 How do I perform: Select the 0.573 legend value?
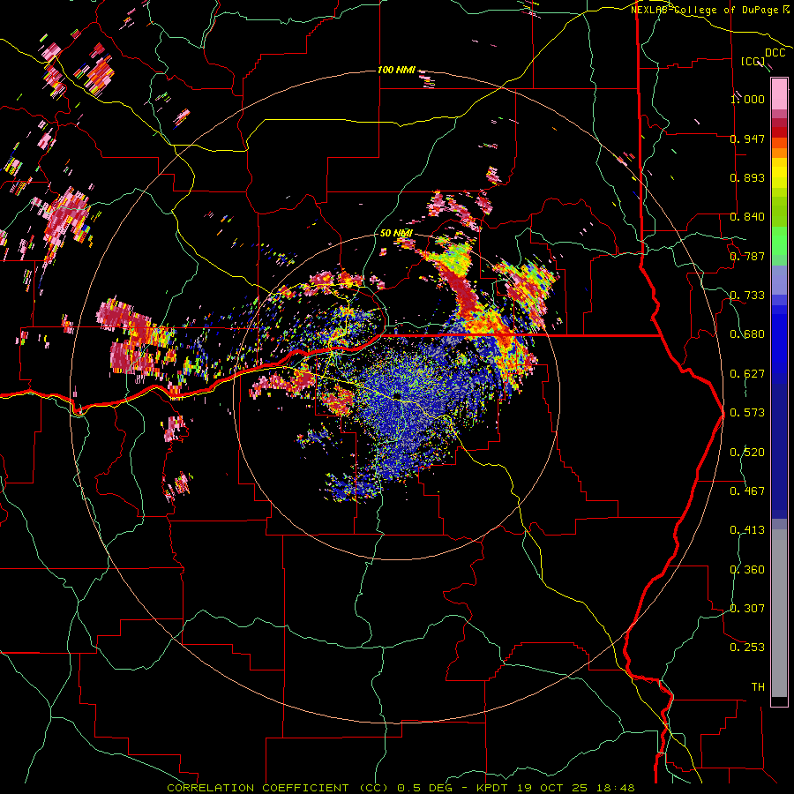pos(747,413)
